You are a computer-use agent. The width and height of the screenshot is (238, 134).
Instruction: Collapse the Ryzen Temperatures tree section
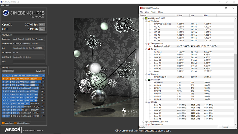[146, 44]
